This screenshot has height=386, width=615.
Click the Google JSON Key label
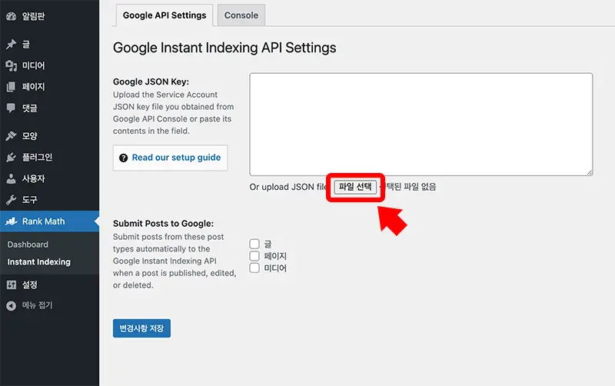click(x=151, y=82)
